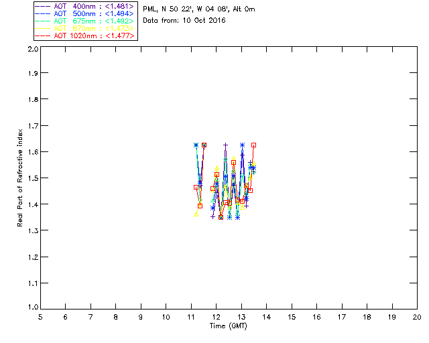The height and width of the screenshot is (343, 429).
Task: Click the 'Data from: 10 Oct 2016' text
Action: (184, 21)
